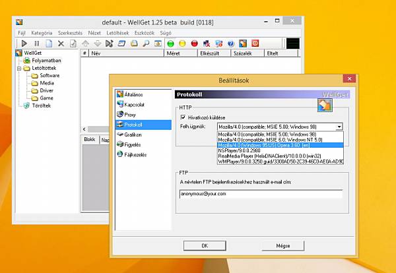Image resolution: width=396 pixels, height=273 pixels.
Task: Choose RealMedia Player user agent option
Action: tap(280, 156)
